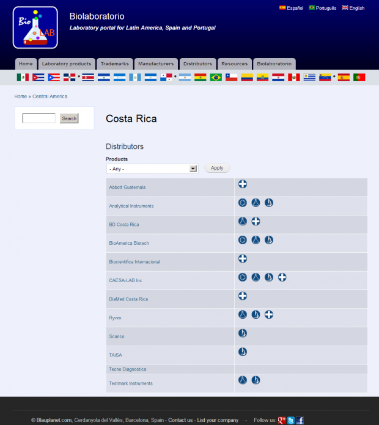Image resolution: width=379 pixels, height=425 pixels.
Task: Open the Tecno Diagnostica distributor link
Action: pyautogui.click(x=128, y=369)
